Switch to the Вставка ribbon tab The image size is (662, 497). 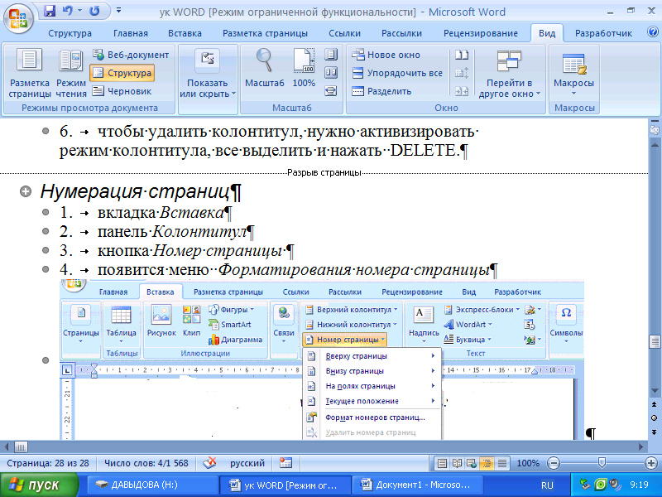(x=185, y=33)
